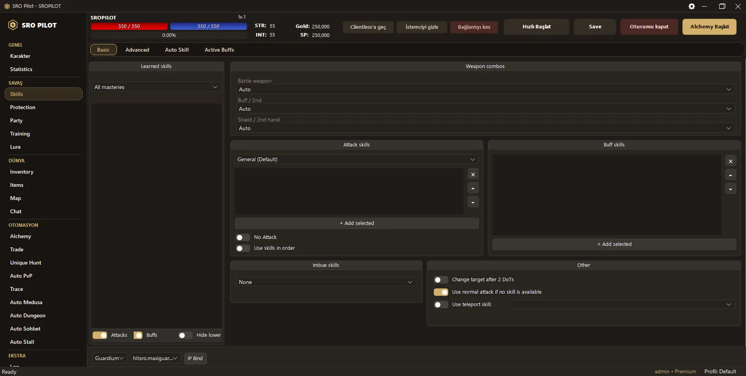Image resolution: width=746 pixels, height=376 pixels.
Task: Open the teleport skill selection dropdown
Action: coord(622,304)
